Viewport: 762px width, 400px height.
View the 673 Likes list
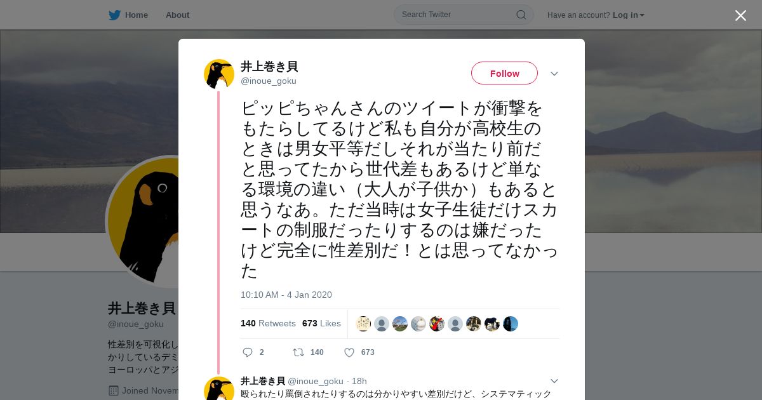(x=321, y=323)
